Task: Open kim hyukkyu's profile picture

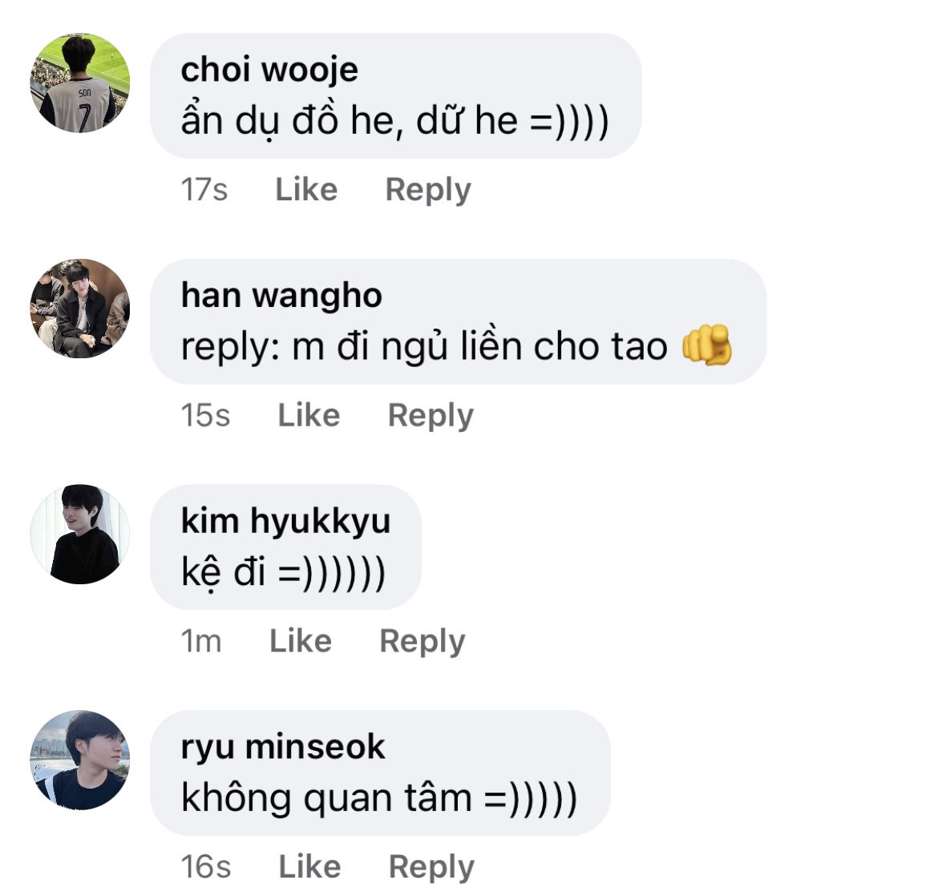Action: [x=80, y=534]
